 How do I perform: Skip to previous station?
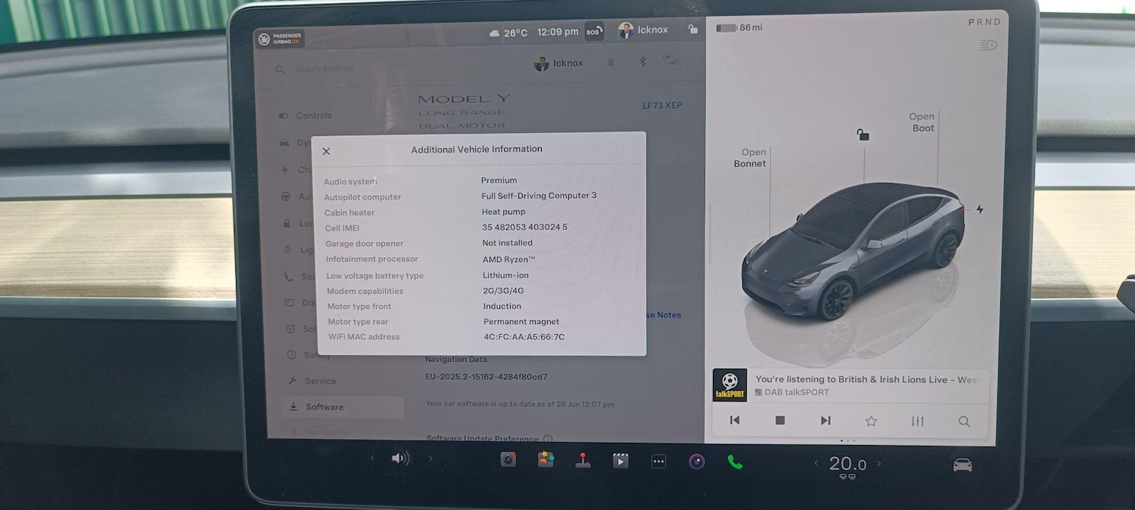click(x=735, y=420)
